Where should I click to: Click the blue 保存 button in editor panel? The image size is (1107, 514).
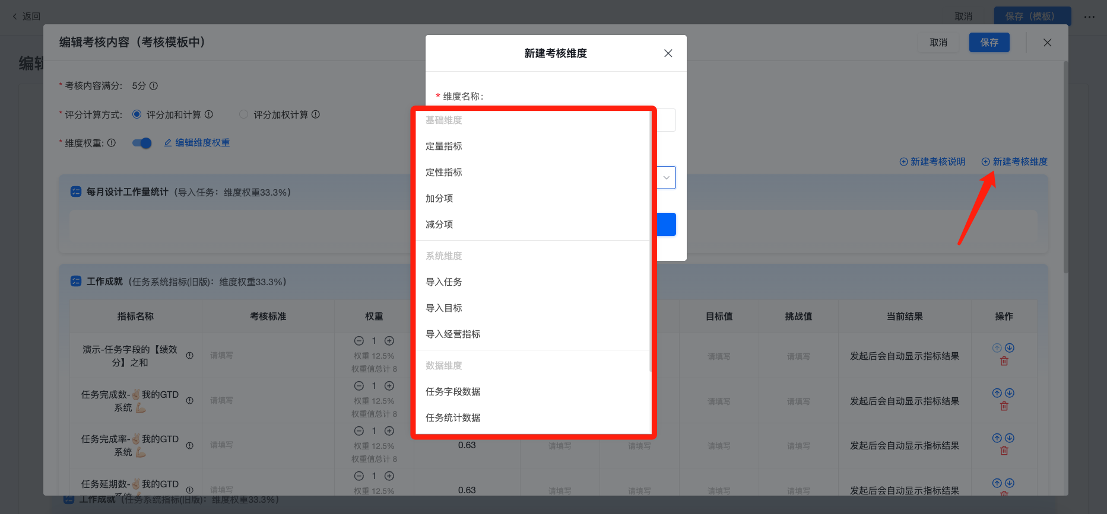click(x=989, y=43)
